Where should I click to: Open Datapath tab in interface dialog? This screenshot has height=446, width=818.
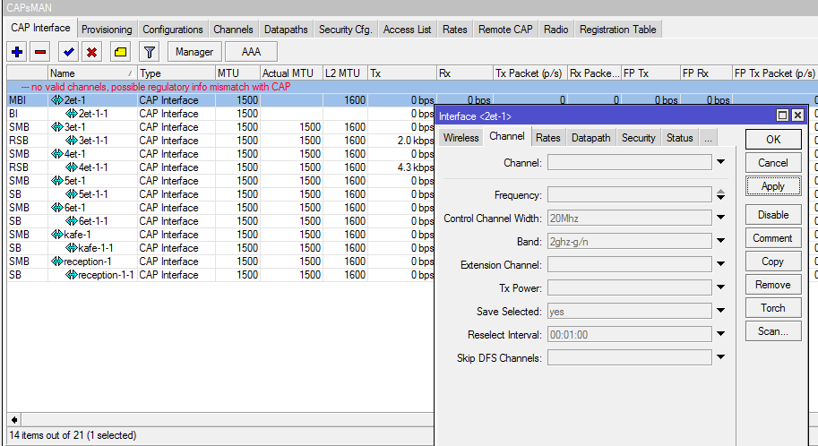(x=591, y=138)
